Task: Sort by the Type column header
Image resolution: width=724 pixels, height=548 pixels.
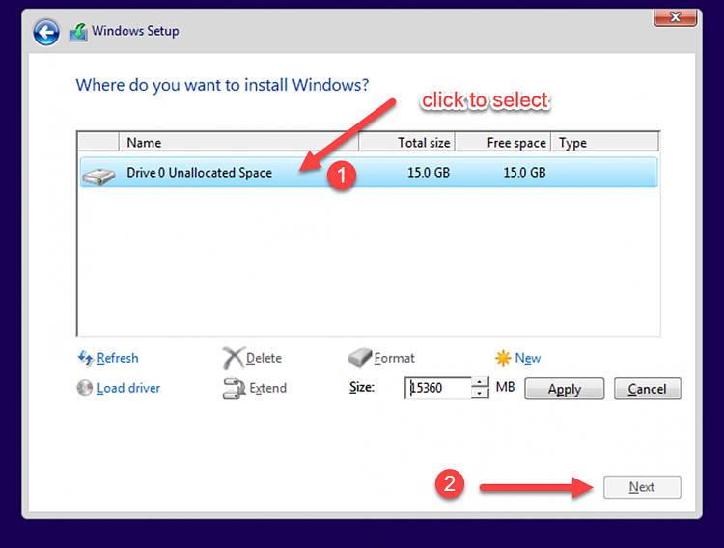Action: [605, 142]
